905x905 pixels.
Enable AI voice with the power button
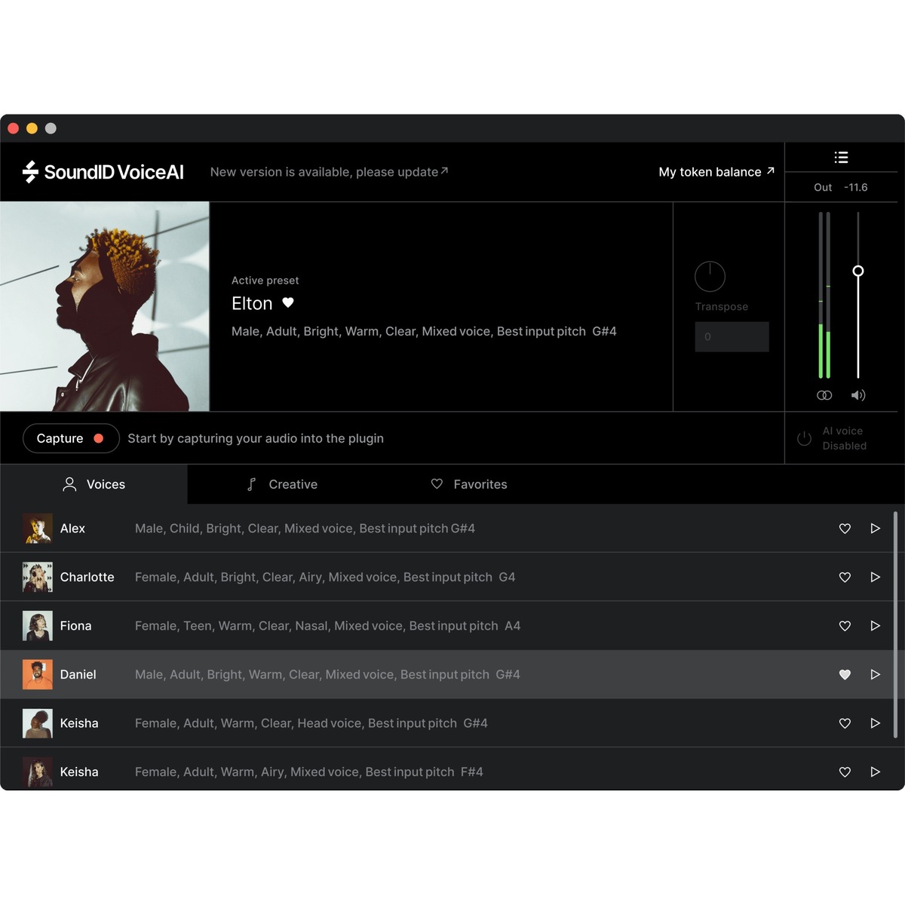click(x=804, y=438)
